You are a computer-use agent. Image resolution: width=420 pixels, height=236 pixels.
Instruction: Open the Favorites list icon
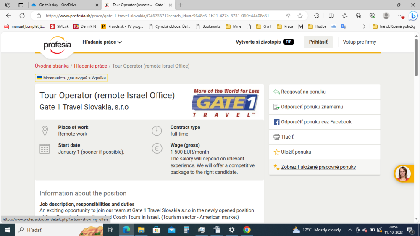(345, 16)
